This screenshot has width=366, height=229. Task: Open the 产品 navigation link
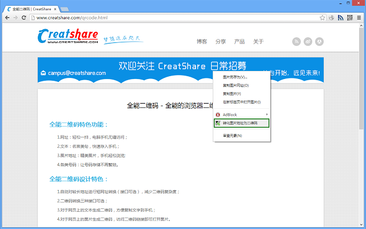point(240,42)
